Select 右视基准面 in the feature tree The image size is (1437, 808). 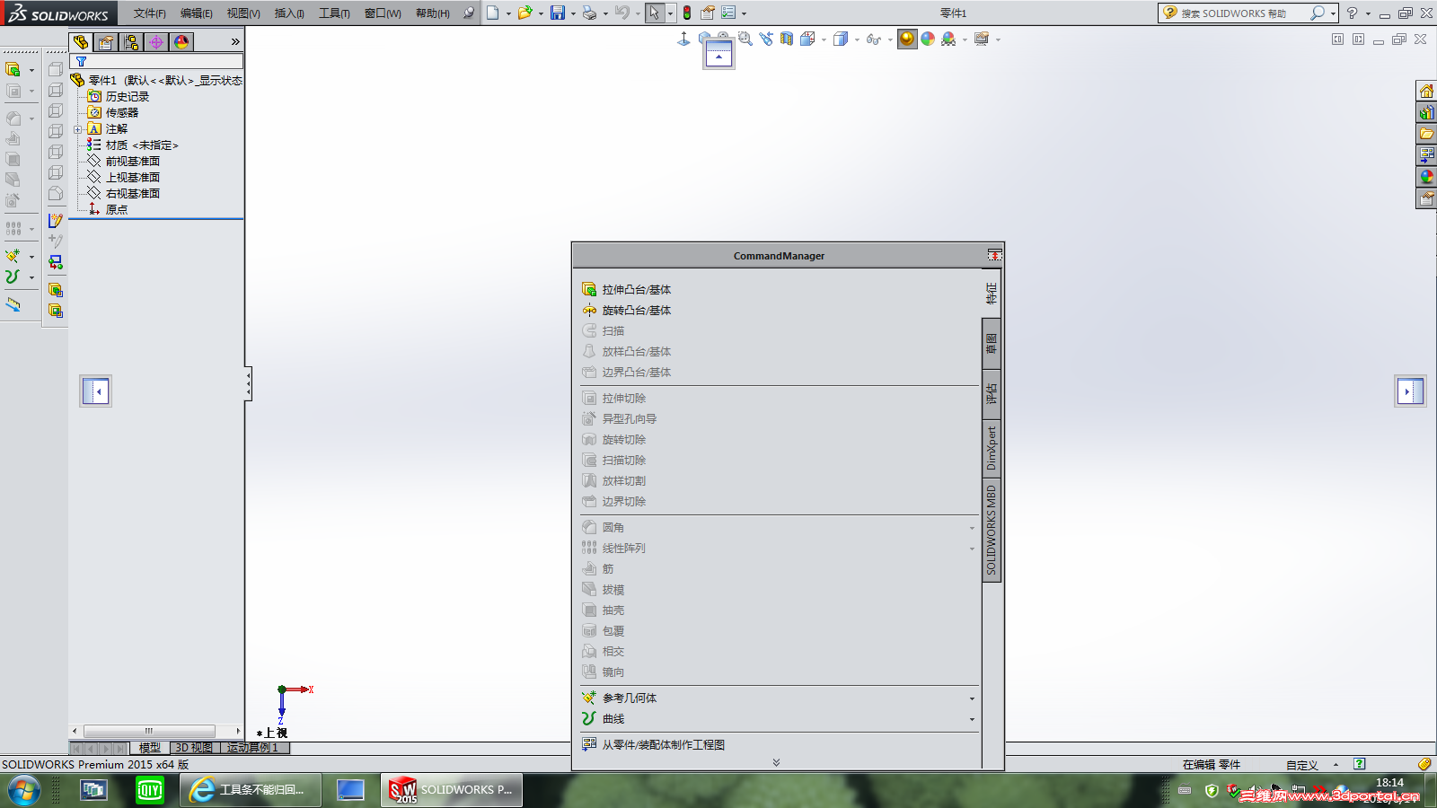[132, 194]
